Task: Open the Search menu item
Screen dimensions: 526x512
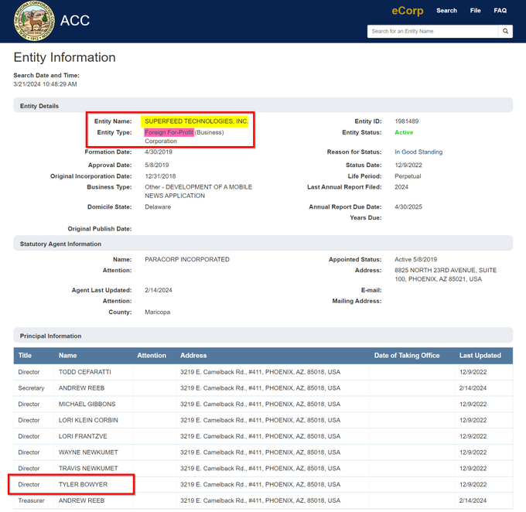Action: pyautogui.click(x=446, y=11)
